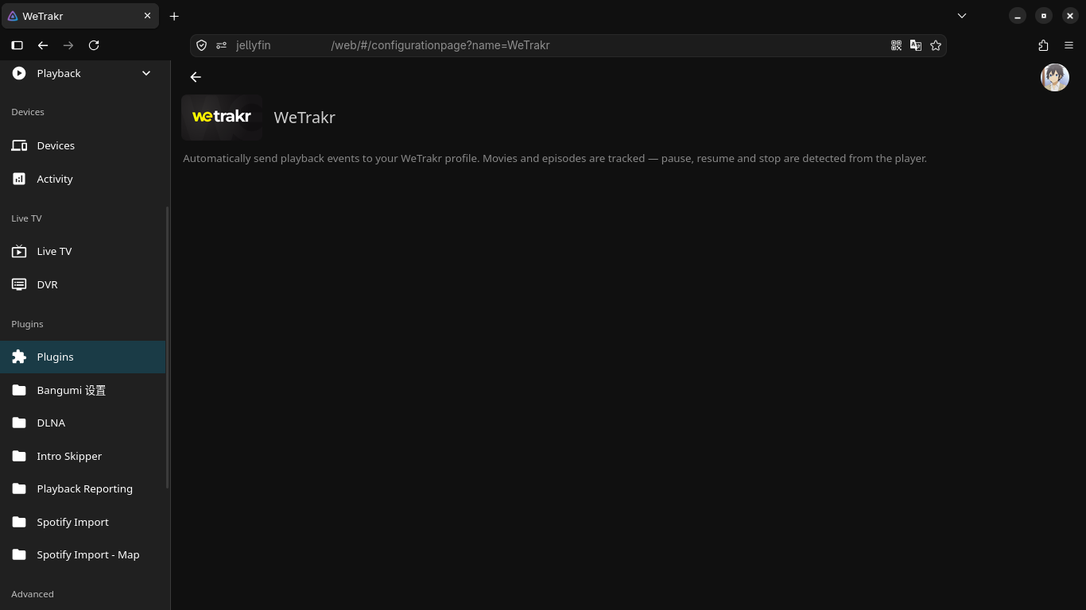The height and width of the screenshot is (610, 1086).
Task: Open the Intro Skipper folder icon
Action: click(19, 456)
